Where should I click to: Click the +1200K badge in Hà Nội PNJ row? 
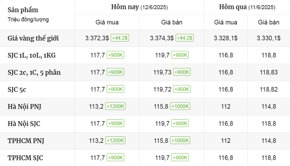coord(115,106)
